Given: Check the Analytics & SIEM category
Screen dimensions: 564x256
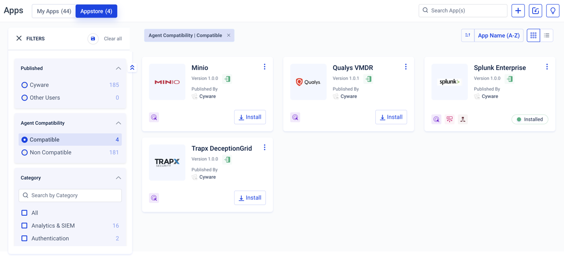Looking at the screenshot, I should click(24, 226).
